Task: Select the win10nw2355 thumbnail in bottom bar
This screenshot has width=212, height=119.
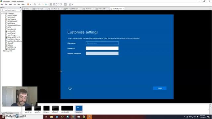Action: click(67, 109)
